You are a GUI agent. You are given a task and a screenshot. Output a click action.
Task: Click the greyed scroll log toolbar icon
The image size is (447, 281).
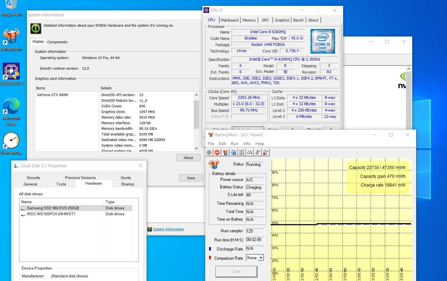point(257,153)
